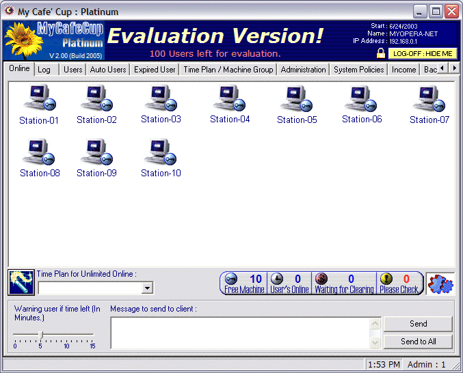Click the '100 Users left for evaluation' text
The height and width of the screenshot is (373, 463).
pyautogui.click(x=215, y=54)
